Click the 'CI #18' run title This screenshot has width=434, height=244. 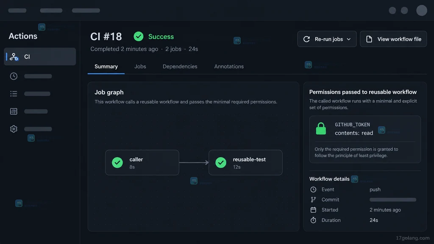[106, 36]
